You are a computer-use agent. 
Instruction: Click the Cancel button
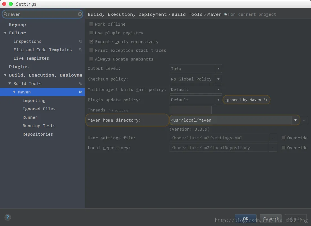pyautogui.click(x=271, y=219)
